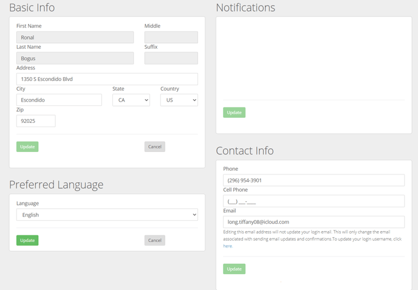Click the Phone number input field

pyautogui.click(x=313, y=181)
